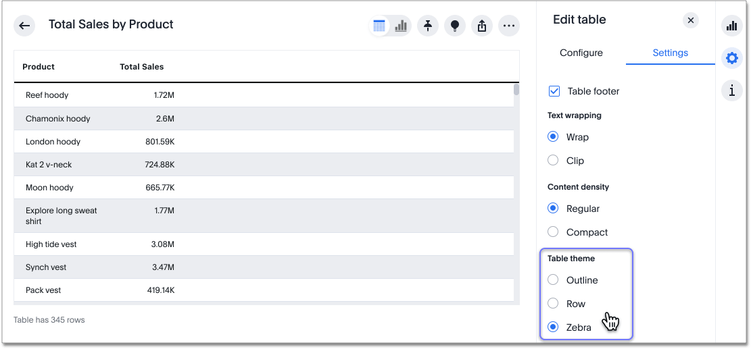Sort by Total Sales column header
Image resolution: width=751 pixels, height=349 pixels.
tap(142, 67)
